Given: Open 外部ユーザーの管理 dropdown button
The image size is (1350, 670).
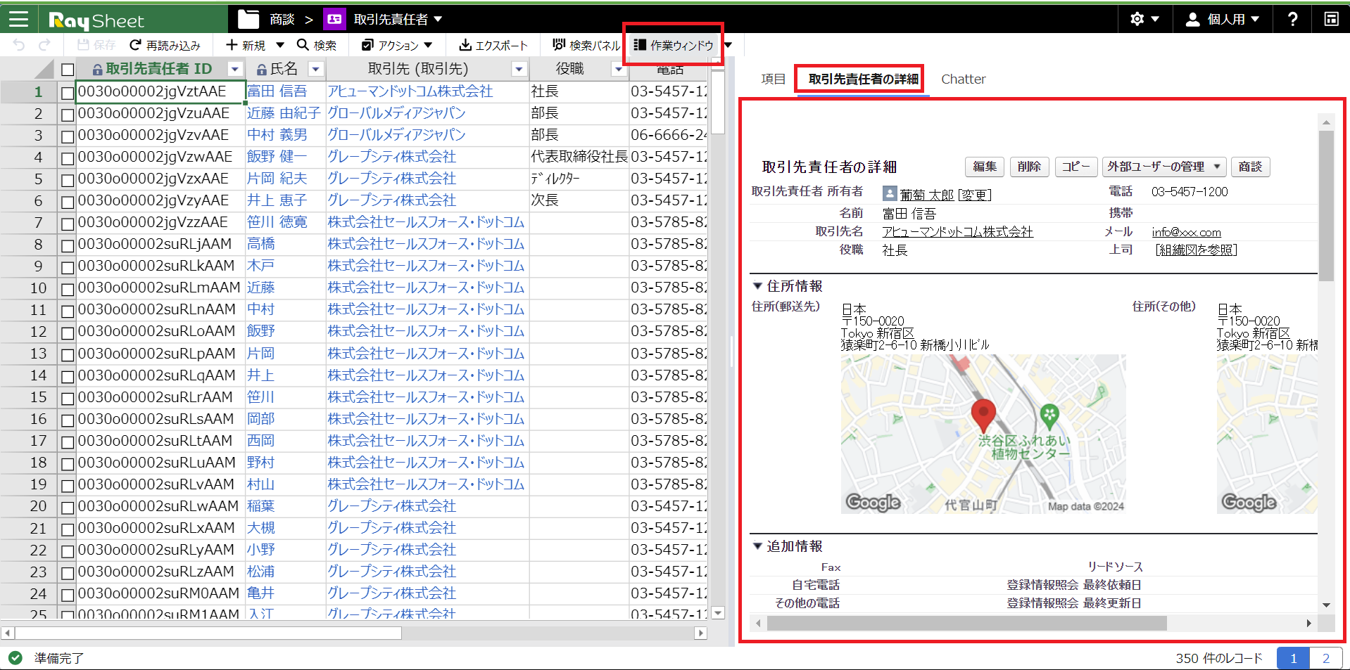Looking at the screenshot, I should 1164,167.
